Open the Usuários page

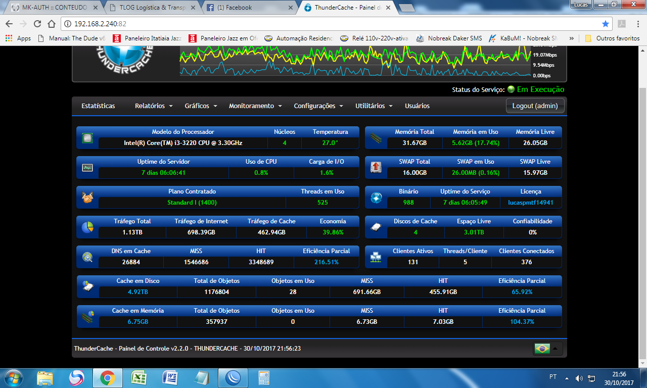coord(417,106)
